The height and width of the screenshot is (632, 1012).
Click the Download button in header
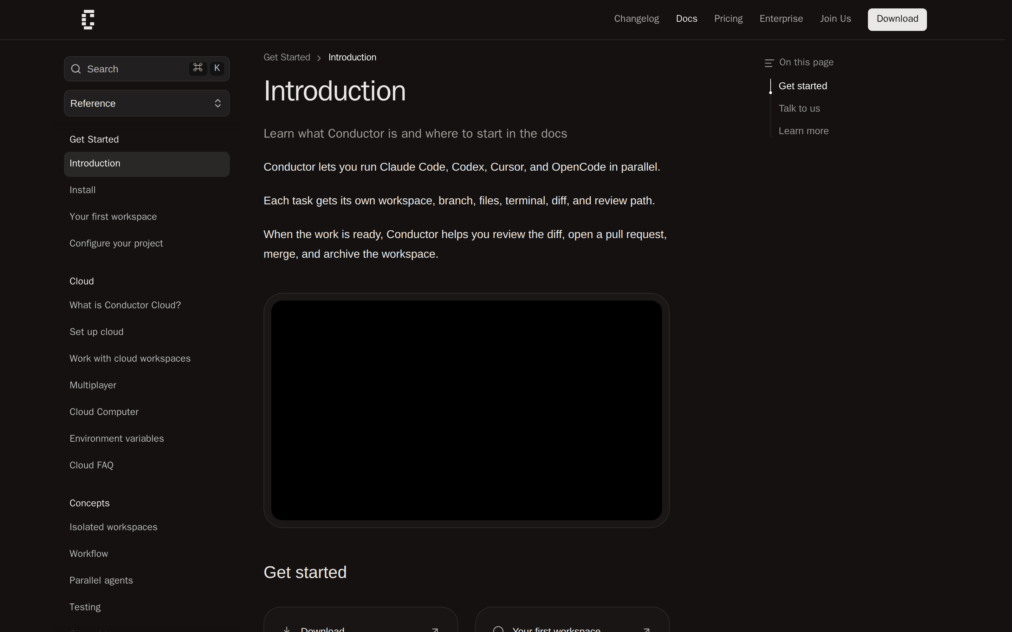click(x=897, y=20)
